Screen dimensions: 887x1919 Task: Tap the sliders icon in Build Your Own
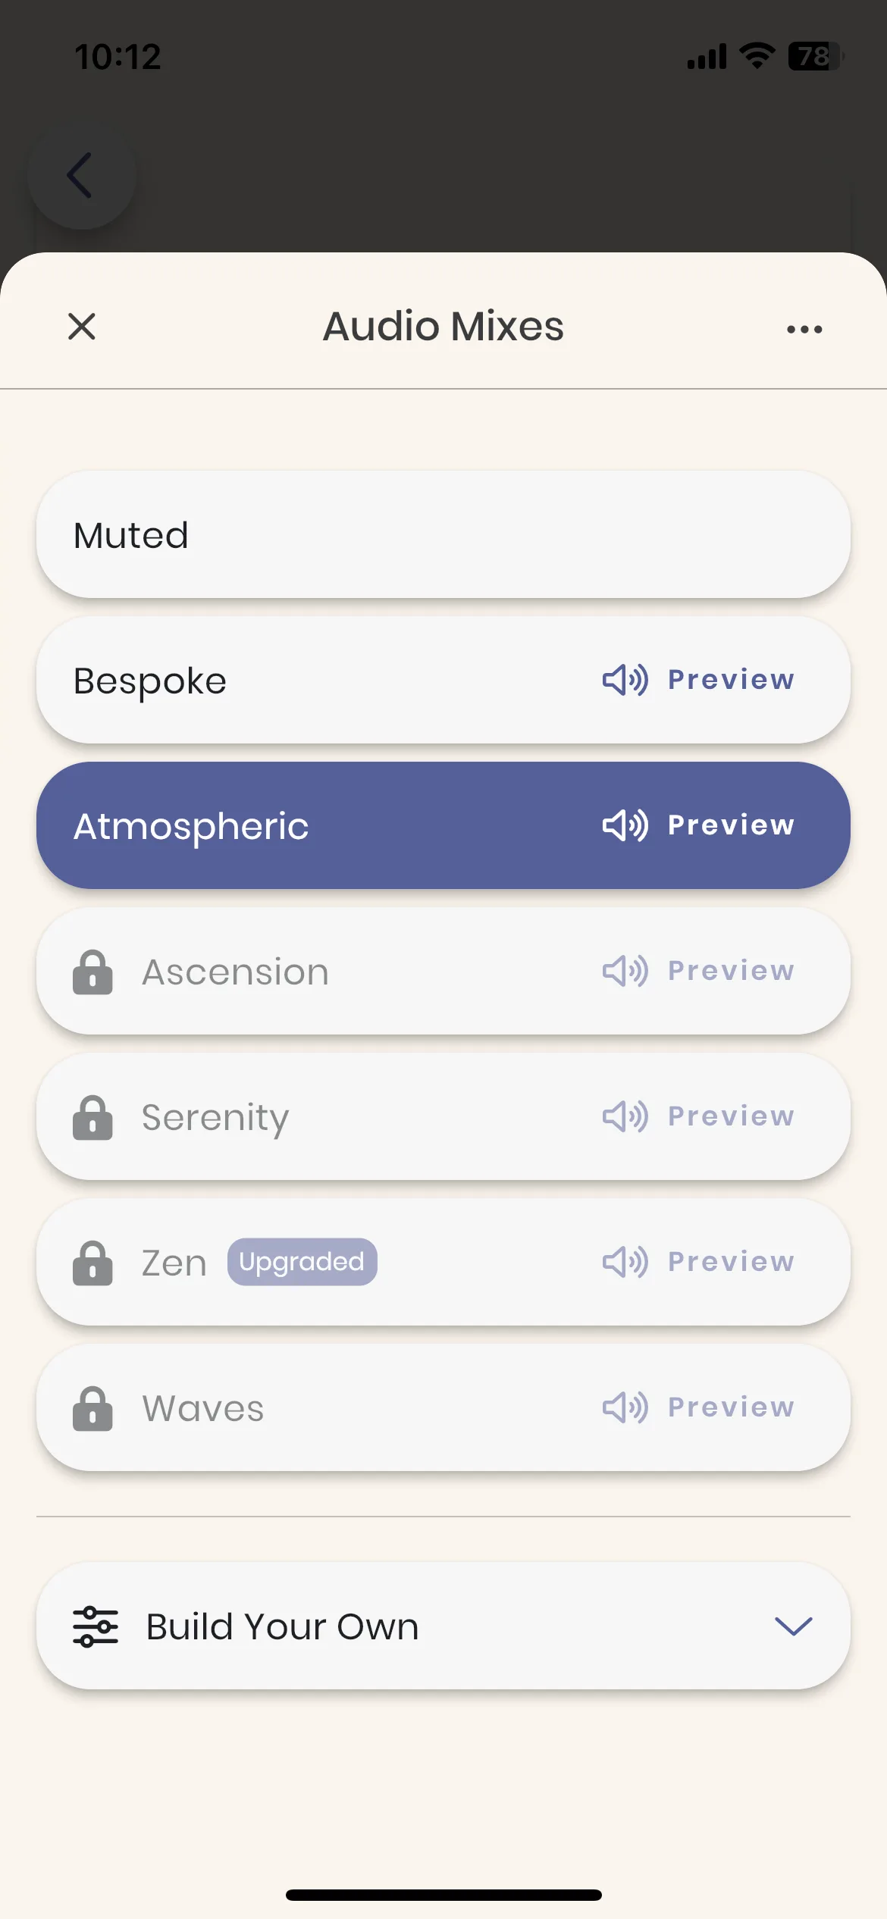tap(96, 1626)
